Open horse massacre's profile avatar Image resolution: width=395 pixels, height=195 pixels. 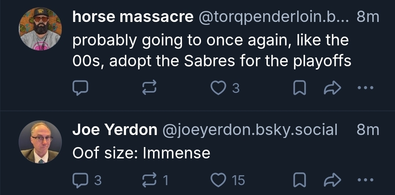[x=40, y=29]
